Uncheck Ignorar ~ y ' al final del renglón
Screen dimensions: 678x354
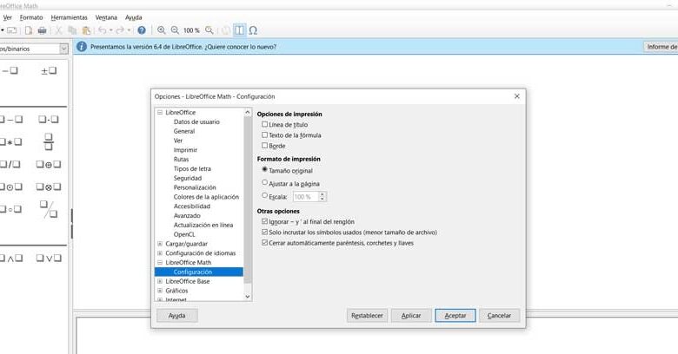pos(264,221)
